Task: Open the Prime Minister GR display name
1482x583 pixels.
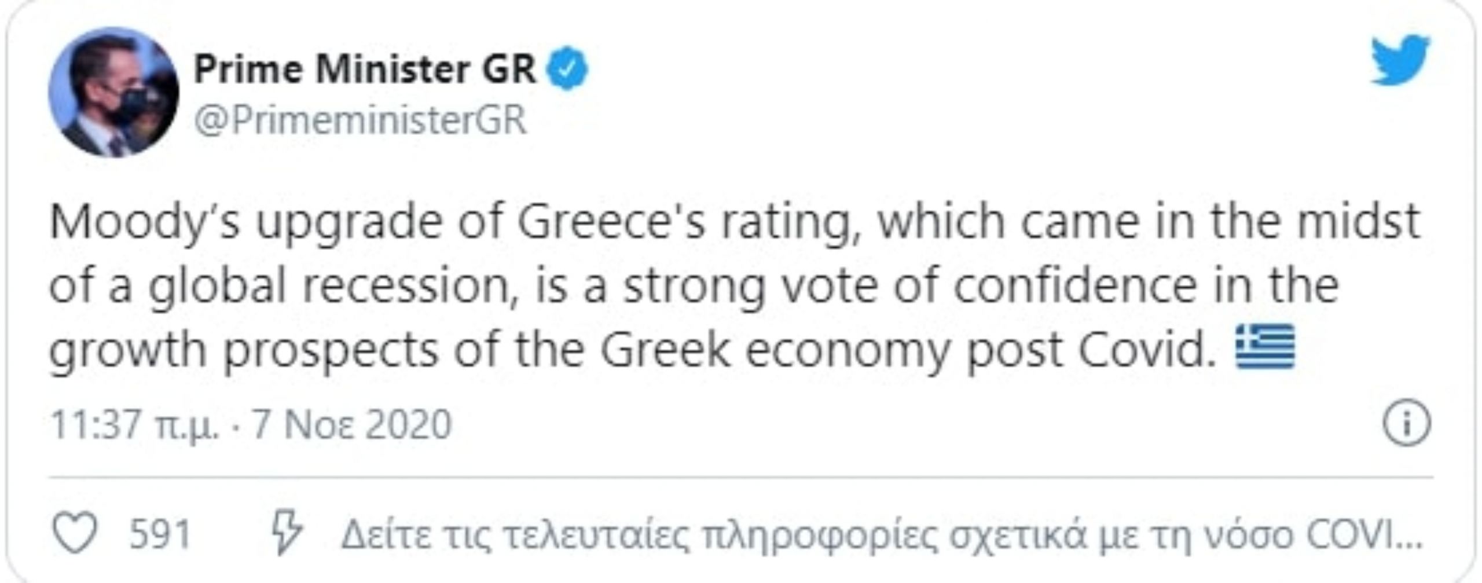Action: pos(365,69)
